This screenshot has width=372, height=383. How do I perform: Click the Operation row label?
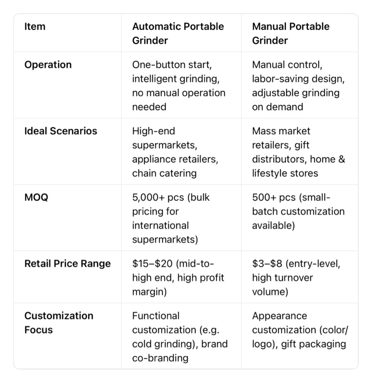pos(48,65)
